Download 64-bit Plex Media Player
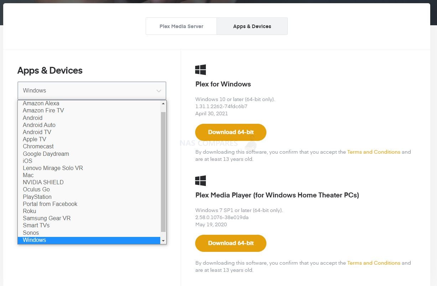The image size is (437, 286). 231,243
